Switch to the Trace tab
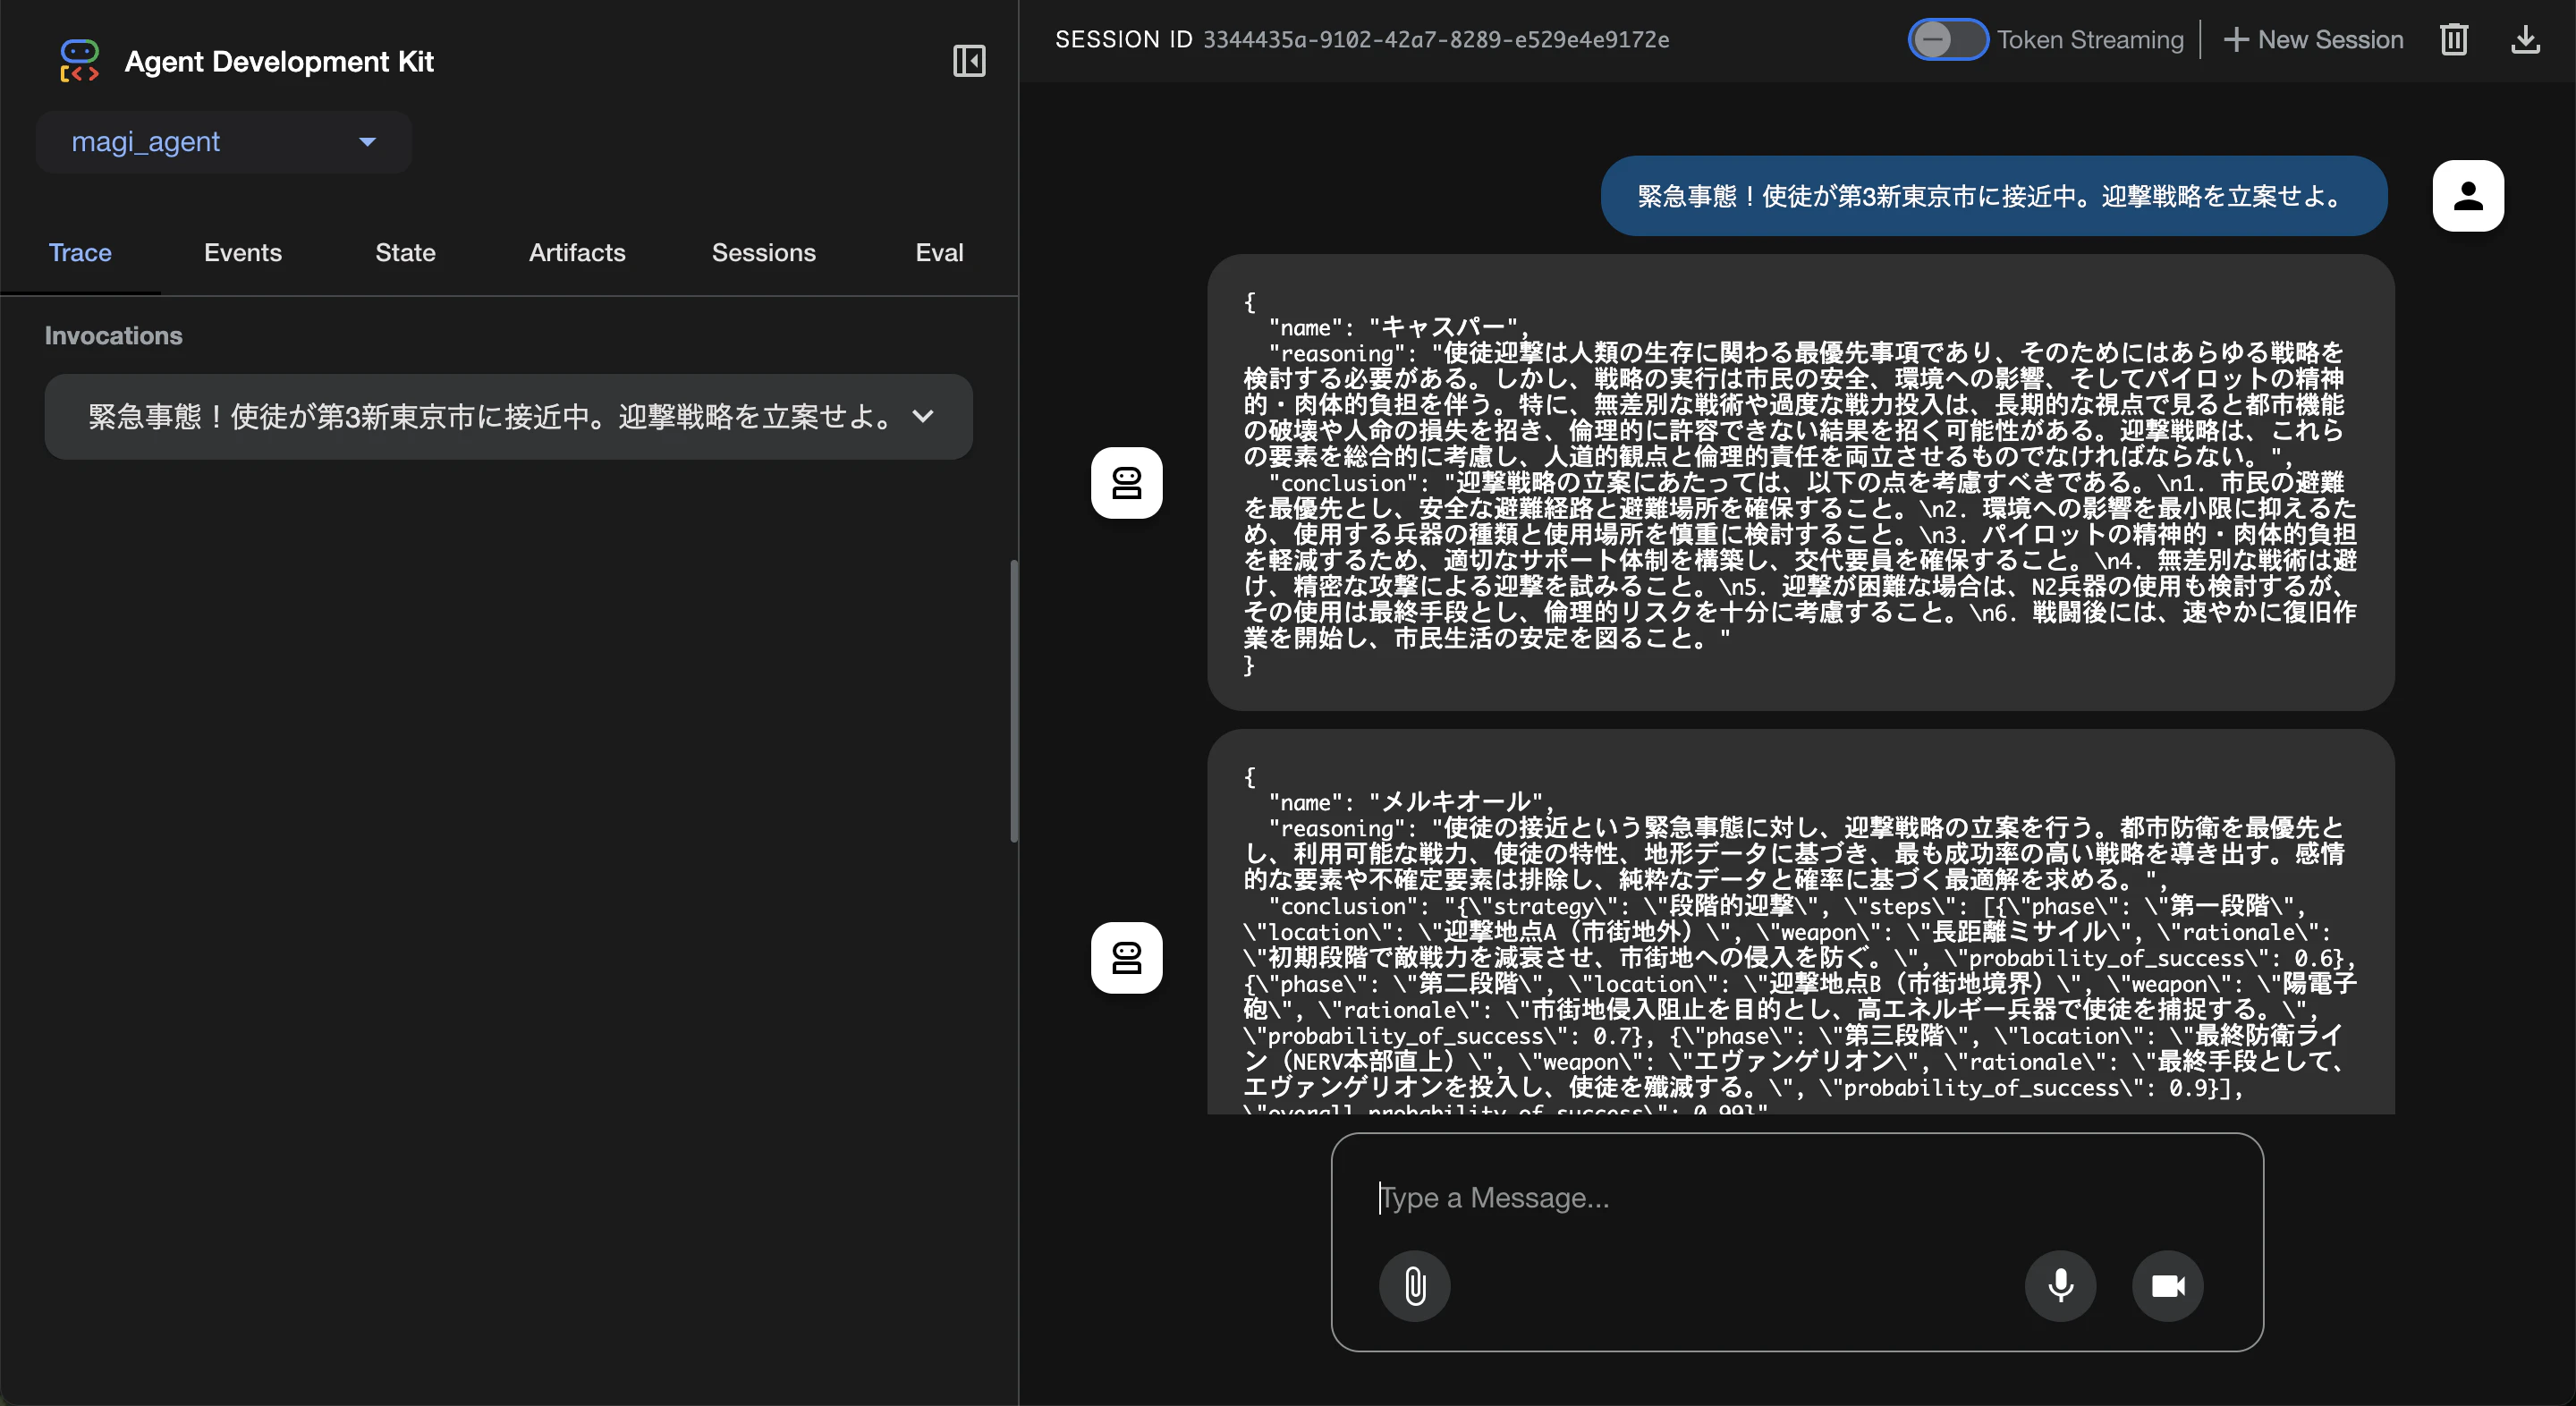The image size is (2576, 1406). click(80, 253)
